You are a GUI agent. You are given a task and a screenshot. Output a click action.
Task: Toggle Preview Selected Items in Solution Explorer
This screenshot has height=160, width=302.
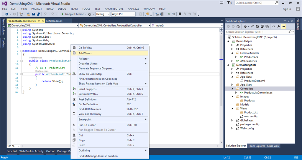click(x=283, y=26)
